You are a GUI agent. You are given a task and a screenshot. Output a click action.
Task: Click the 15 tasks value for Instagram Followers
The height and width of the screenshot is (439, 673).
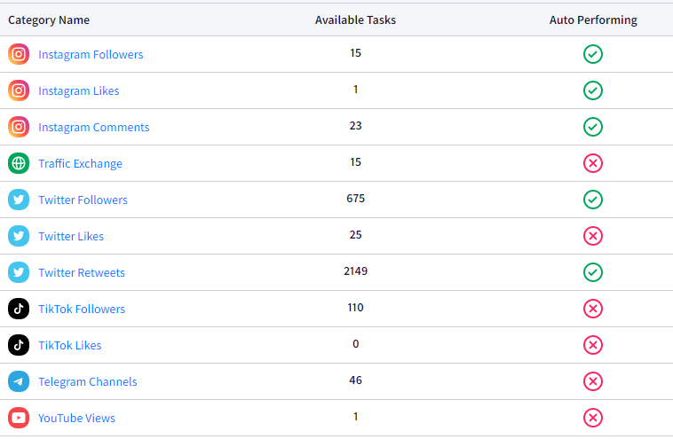tap(355, 52)
